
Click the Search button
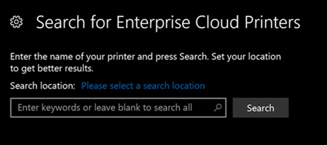[x=261, y=108]
